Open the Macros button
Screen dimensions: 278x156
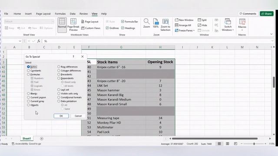(242, 25)
